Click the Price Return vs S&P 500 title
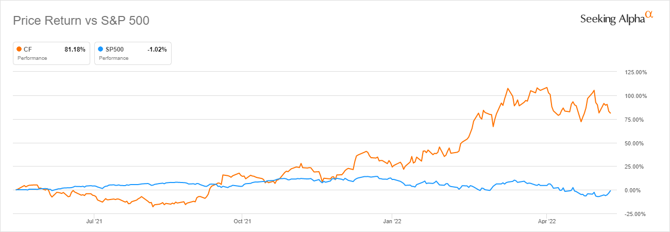 (x=81, y=21)
